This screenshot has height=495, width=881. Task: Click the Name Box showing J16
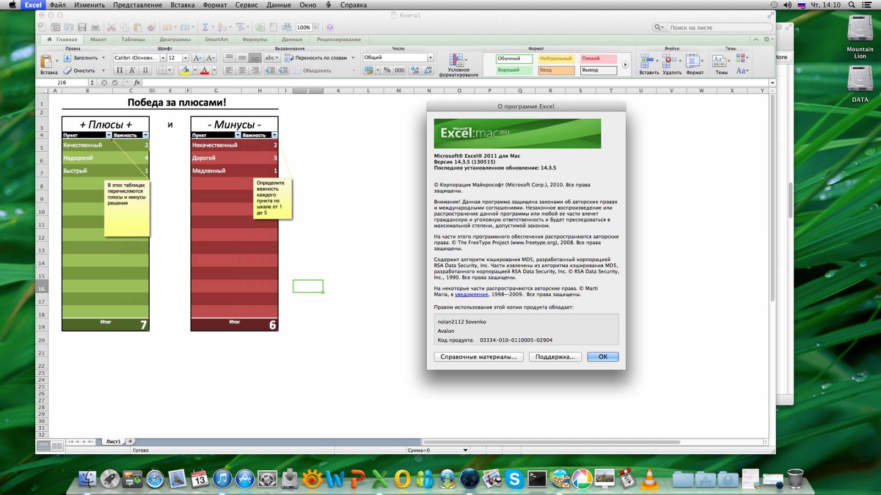(62, 82)
